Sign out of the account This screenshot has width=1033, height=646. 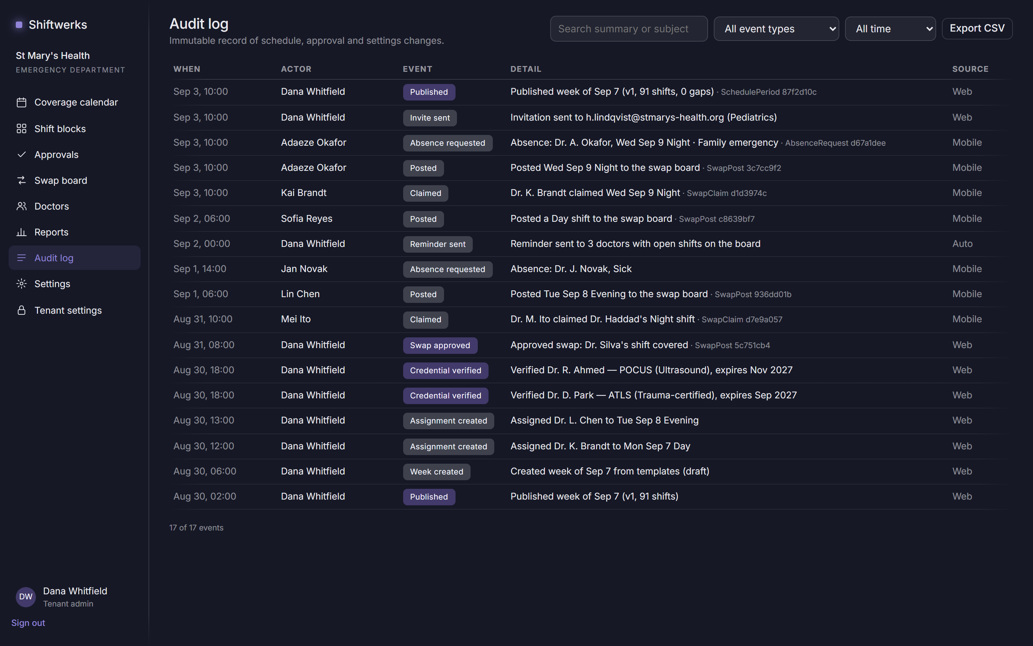click(x=28, y=623)
